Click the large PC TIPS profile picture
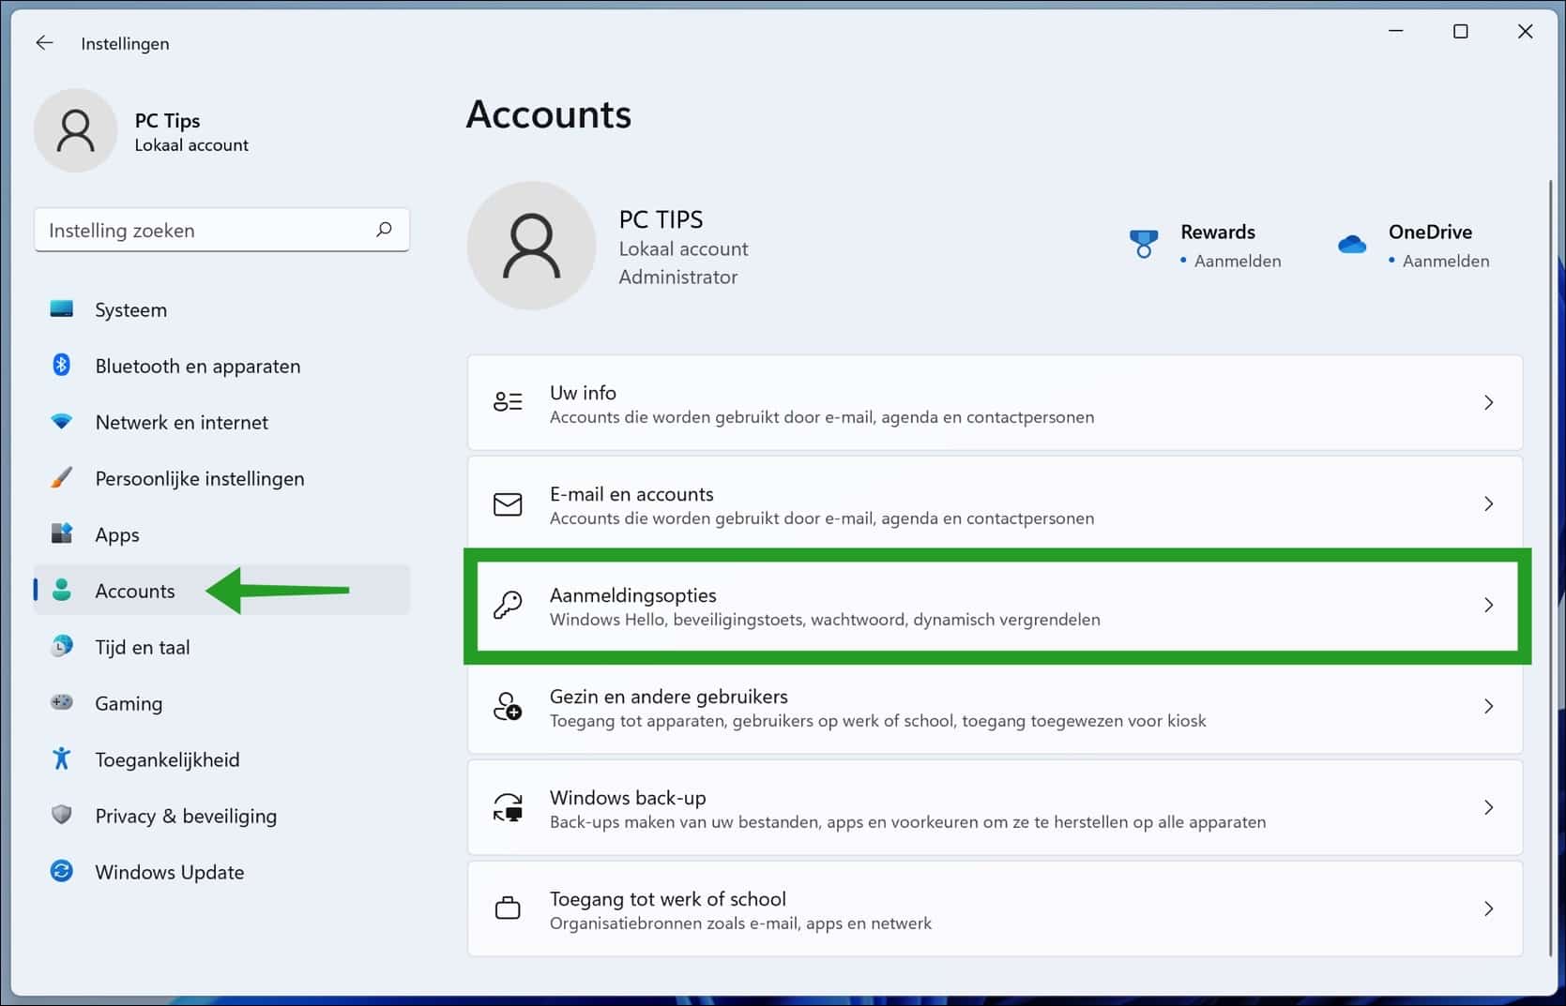The width and height of the screenshot is (1566, 1006). point(531,246)
